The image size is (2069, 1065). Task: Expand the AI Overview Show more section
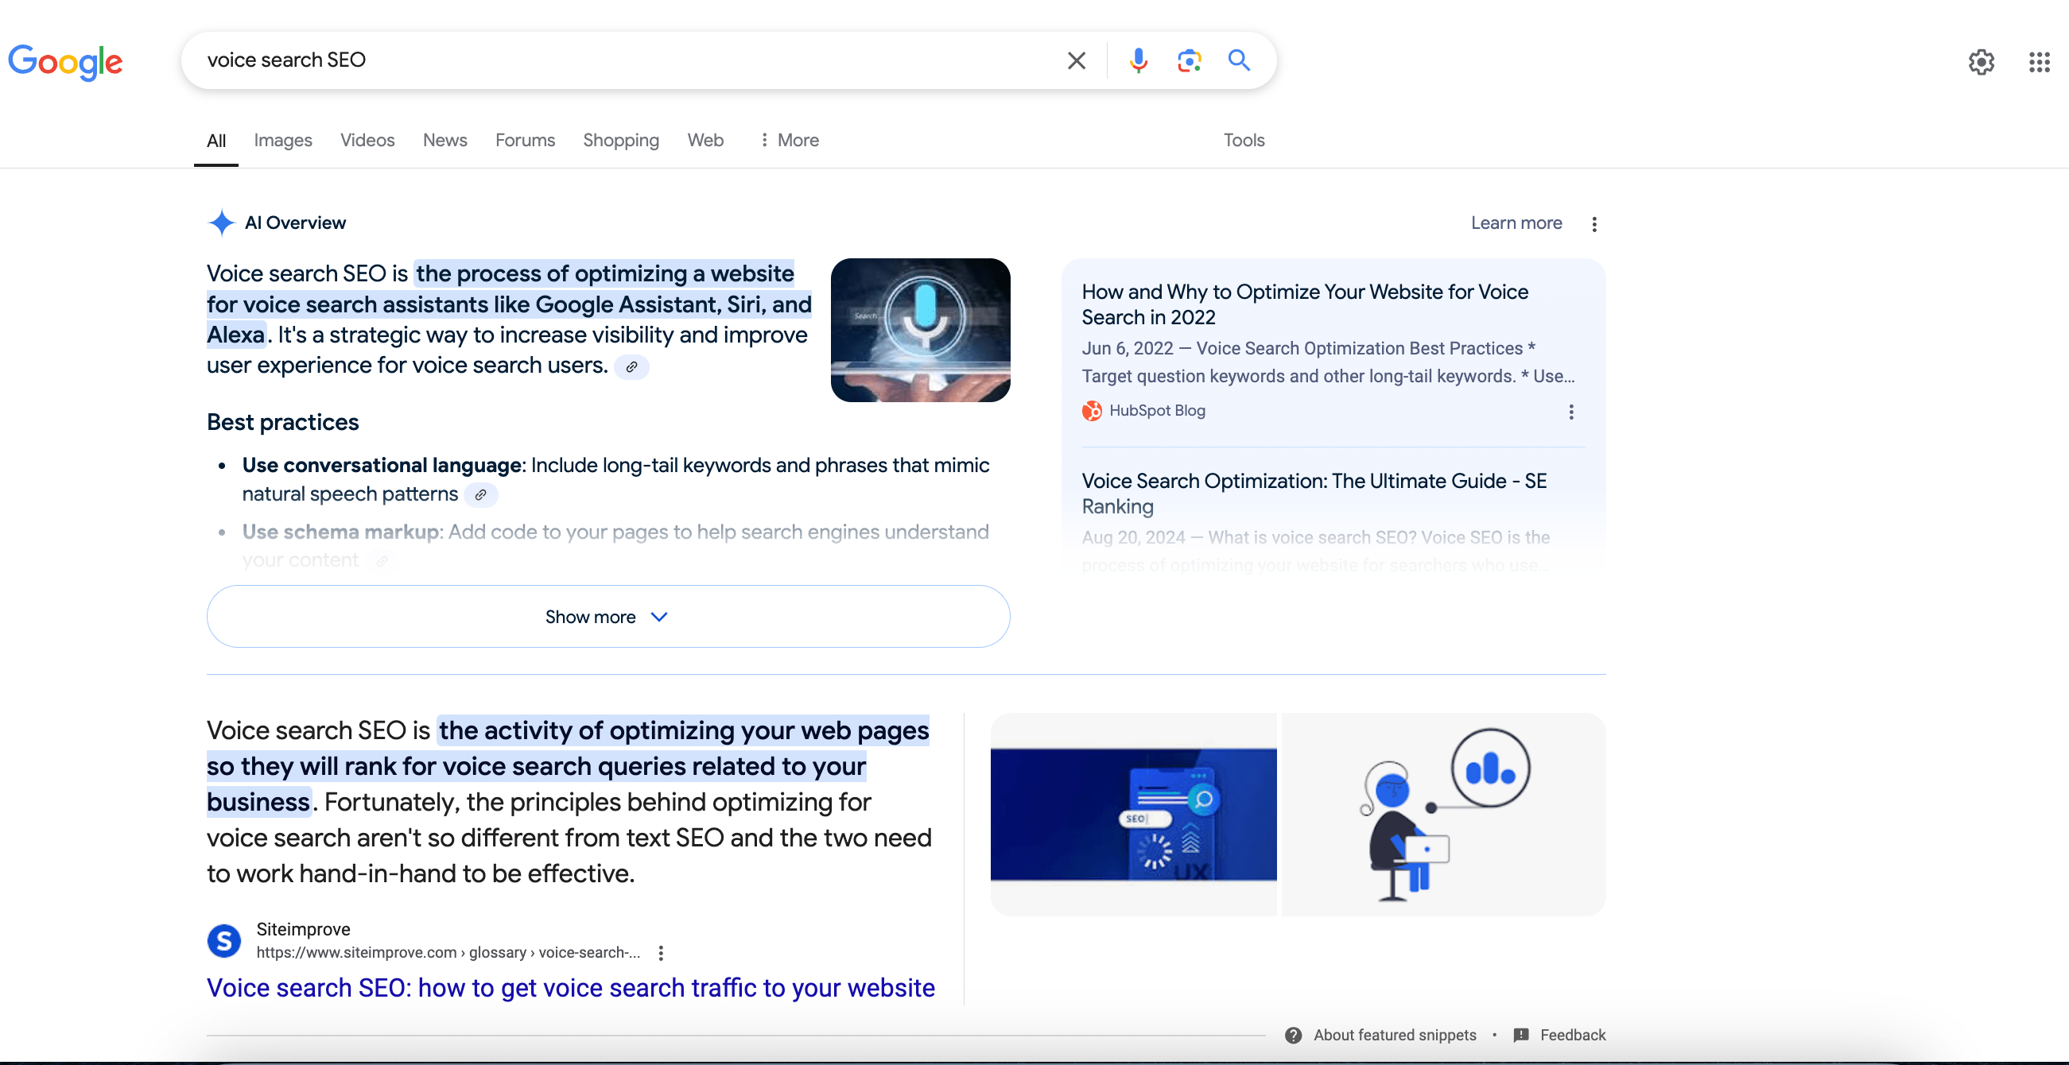[608, 617]
